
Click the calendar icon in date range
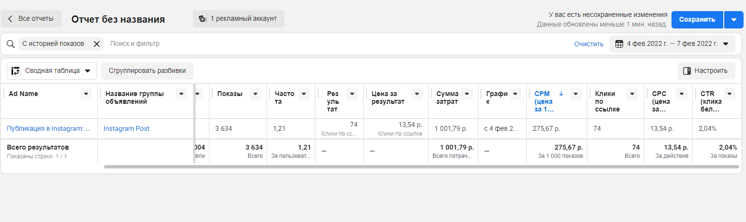(619, 44)
